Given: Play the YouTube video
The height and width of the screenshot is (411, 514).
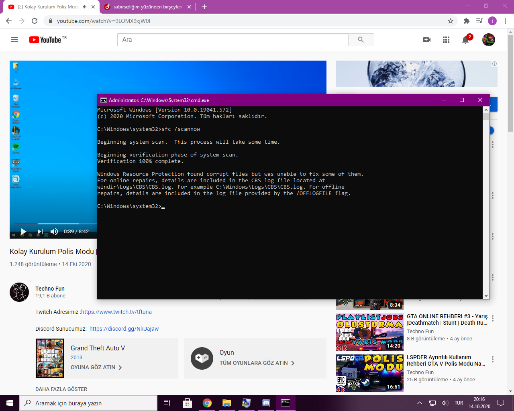Looking at the screenshot, I should coord(23,232).
